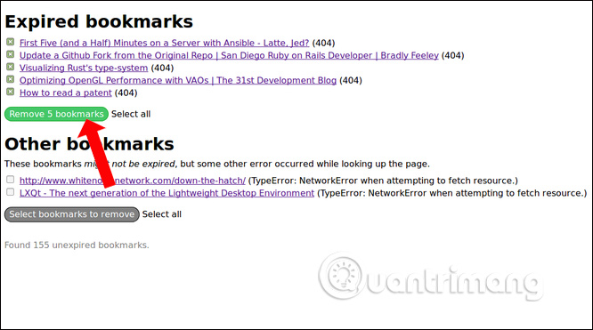Click Select all under Other bookmarks
Screen dimensions: 593x330
tap(162, 214)
